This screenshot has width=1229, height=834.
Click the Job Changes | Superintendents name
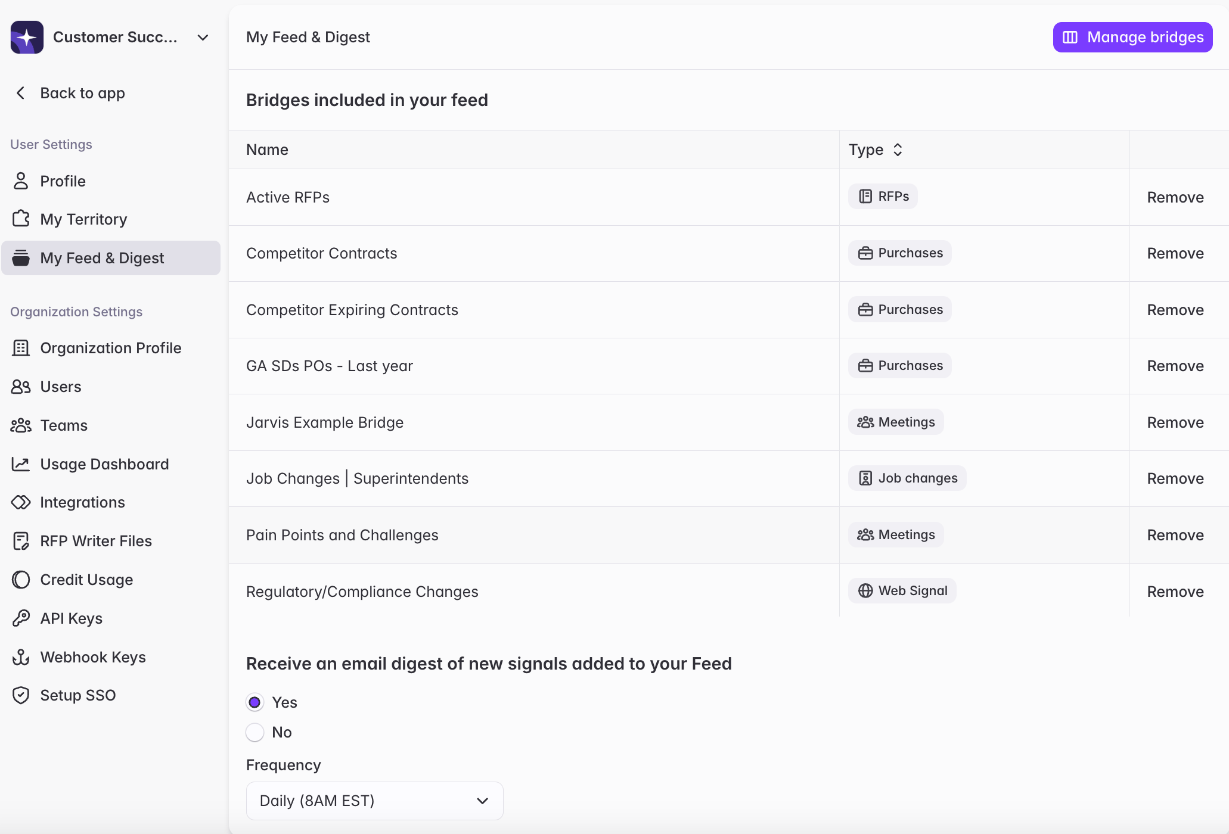coord(358,478)
